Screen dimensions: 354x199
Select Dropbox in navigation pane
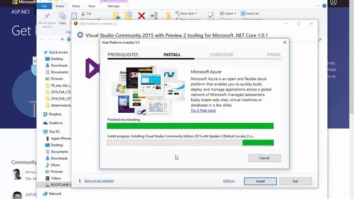53,114
